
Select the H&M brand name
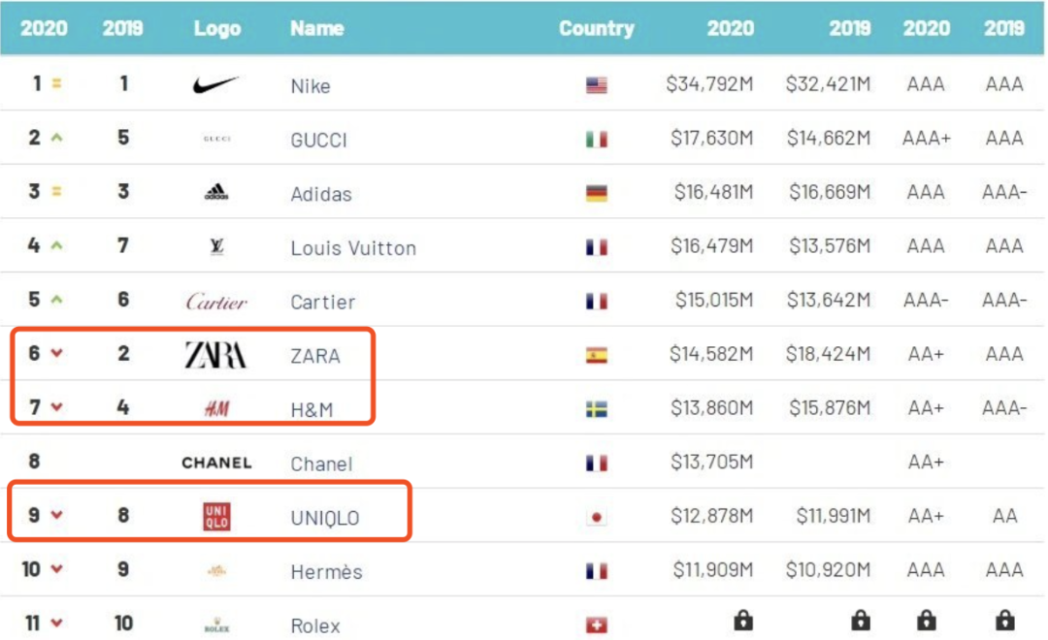pyautogui.click(x=311, y=410)
